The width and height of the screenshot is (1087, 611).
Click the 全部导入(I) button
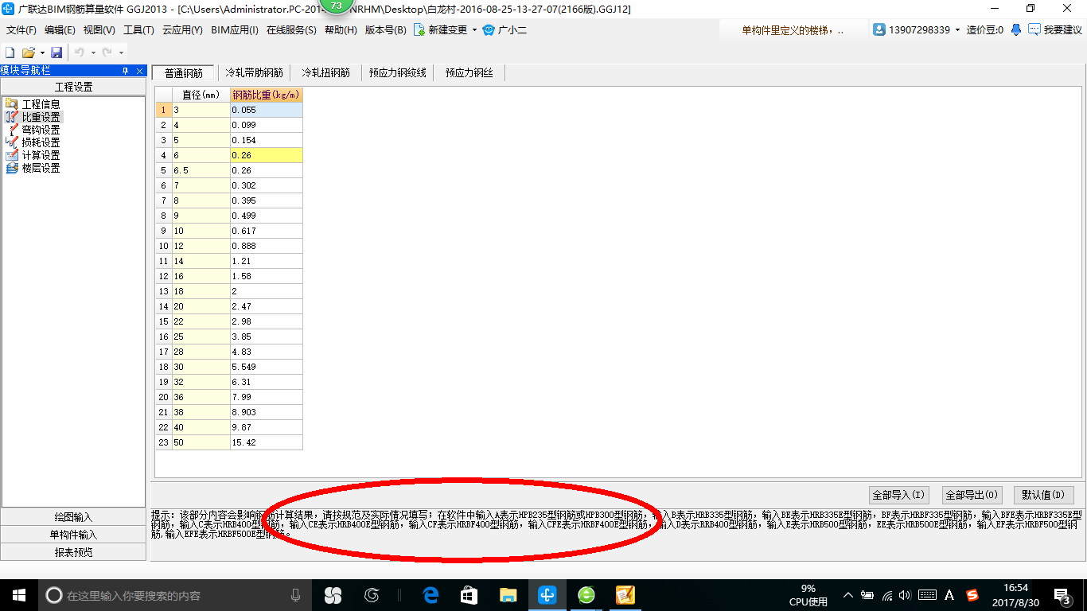[x=898, y=495]
